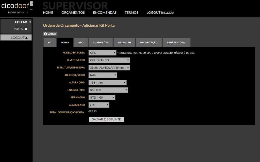Collapse the EDITAR sidebar chevron
This screenshot has height=162, width=260.
click(x=30, y=22)
